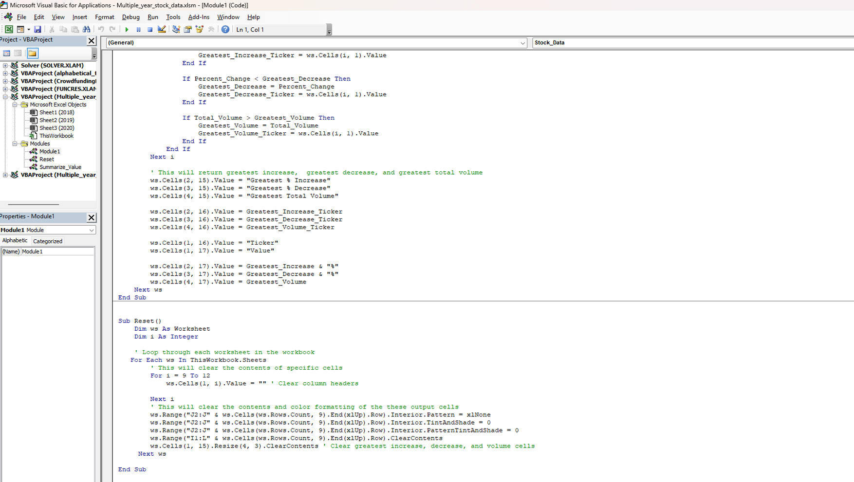854x482 pixels.
Task: Expand the Solver (SOLVER.XLAM) project node
Action: pos(5,66)
